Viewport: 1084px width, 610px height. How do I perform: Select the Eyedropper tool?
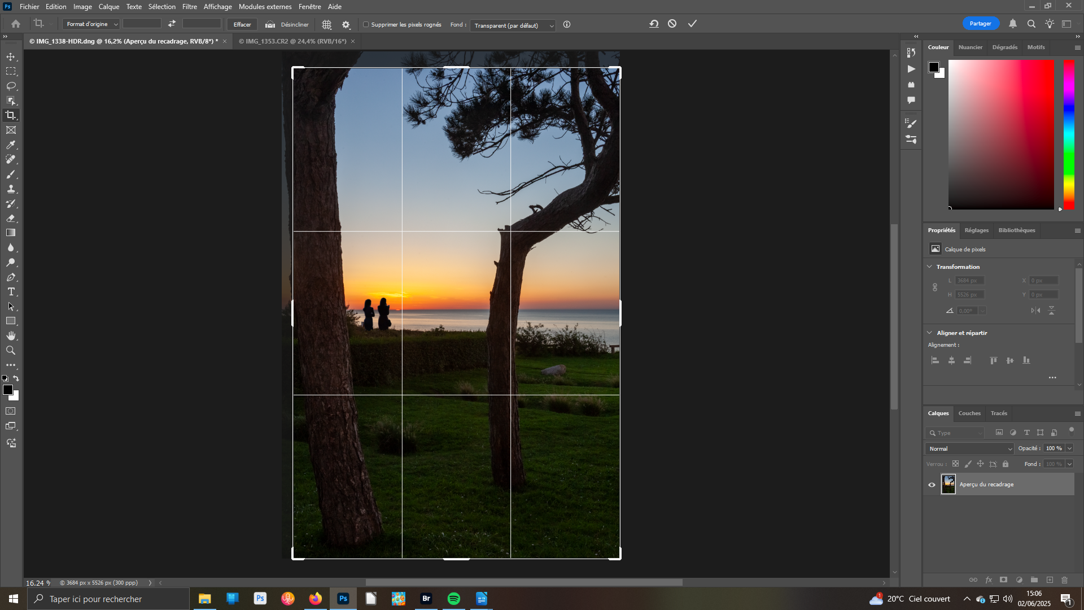[x=11, y=145]
